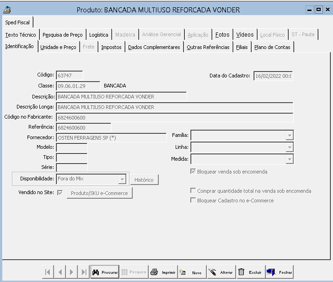Open the Texto Técnico tab
The width and height of the screenshot is (333, 282).
coord(21,35)
